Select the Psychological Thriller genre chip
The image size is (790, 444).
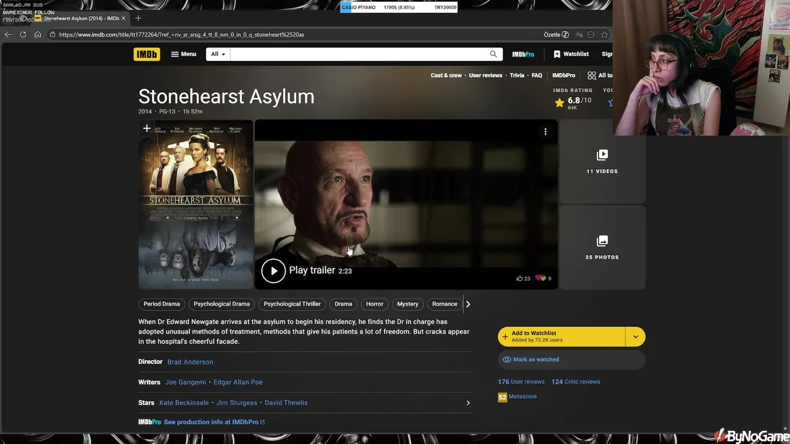pos(292,304)
